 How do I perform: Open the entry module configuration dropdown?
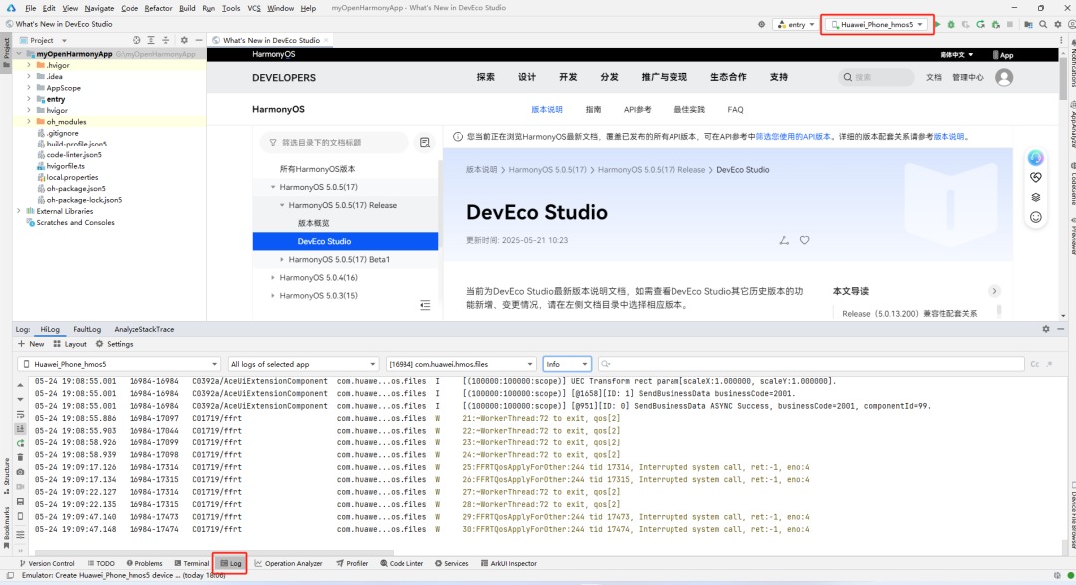(796, 25)
